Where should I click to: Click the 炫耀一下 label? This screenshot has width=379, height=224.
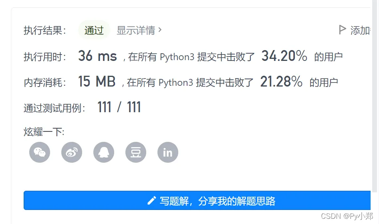[44, 132]
